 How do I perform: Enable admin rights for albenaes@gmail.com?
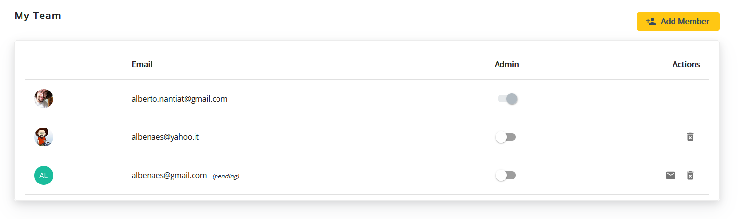tap(505, 175)
